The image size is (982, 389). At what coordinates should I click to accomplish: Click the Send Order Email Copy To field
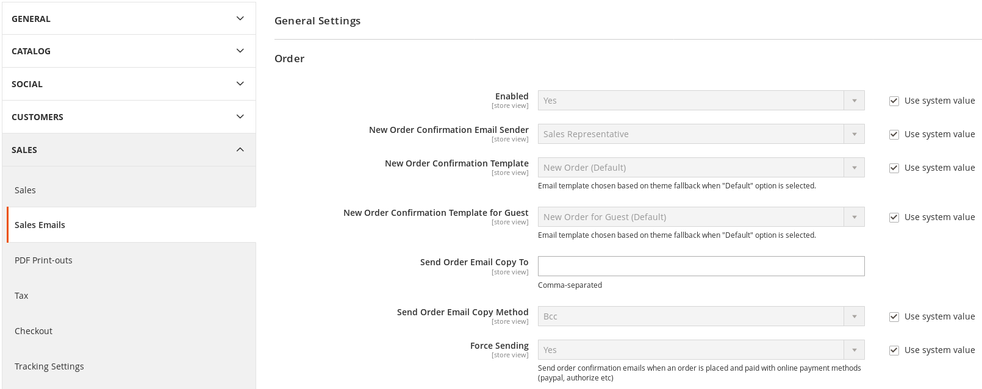point(701,266)
